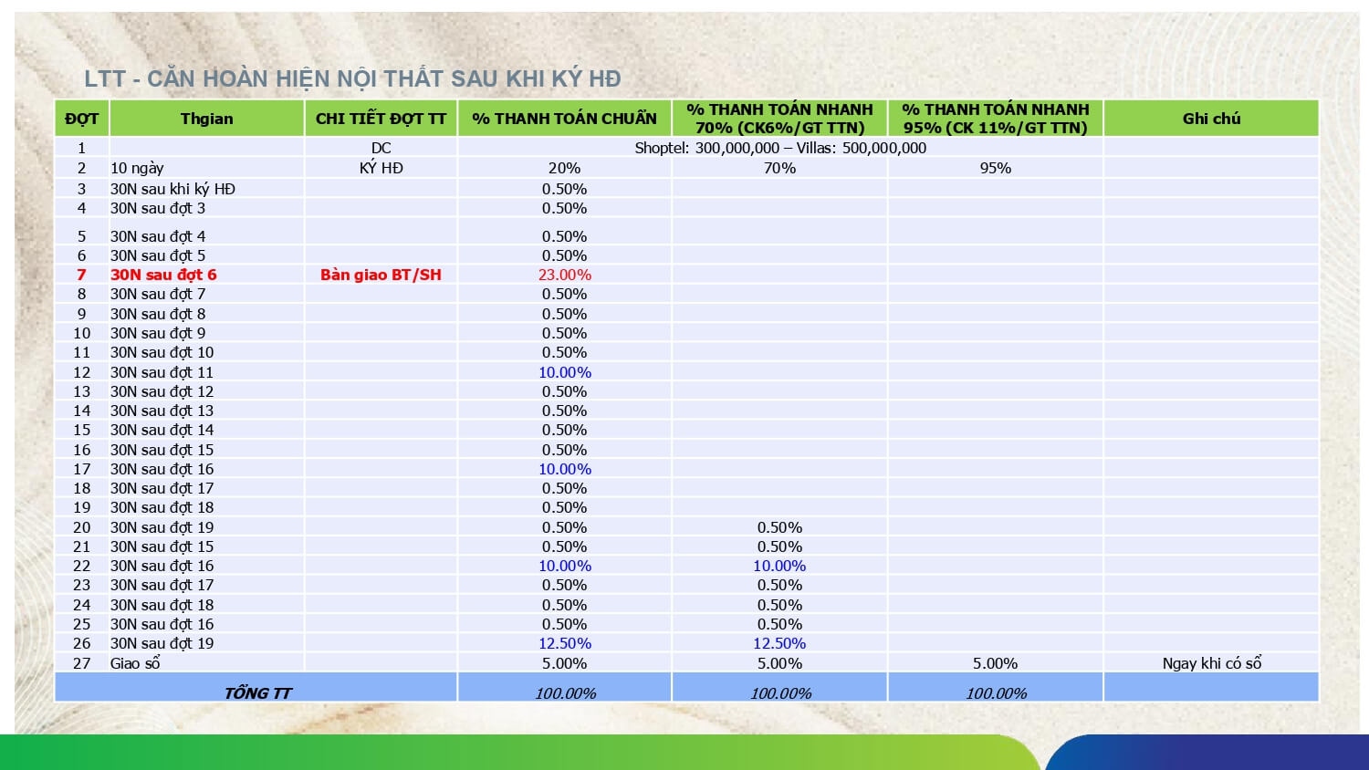The height and width of the screenshot is (770, 1369).
Task: Click '30N sau đợt 18' in row 19
Action: pyautogui.click(x=207, y=507)
